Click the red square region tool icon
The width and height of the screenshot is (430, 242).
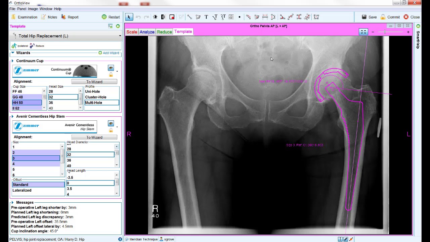click(172, 17)
